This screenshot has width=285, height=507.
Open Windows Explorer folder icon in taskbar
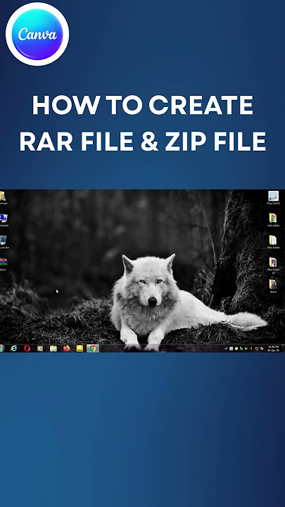click(53, 349)
